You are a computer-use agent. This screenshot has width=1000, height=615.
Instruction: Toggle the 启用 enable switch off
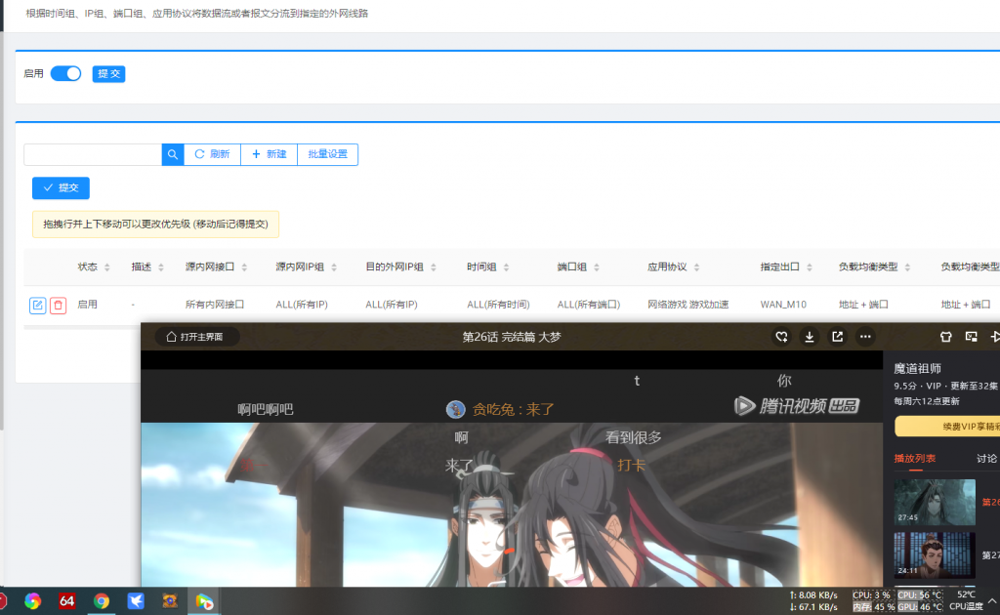pyautogui.click(x=65, y=73)
